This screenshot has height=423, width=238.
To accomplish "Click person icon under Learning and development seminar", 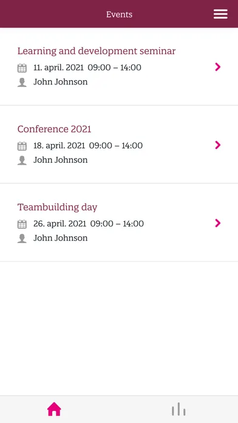I will tap(22, 82).
